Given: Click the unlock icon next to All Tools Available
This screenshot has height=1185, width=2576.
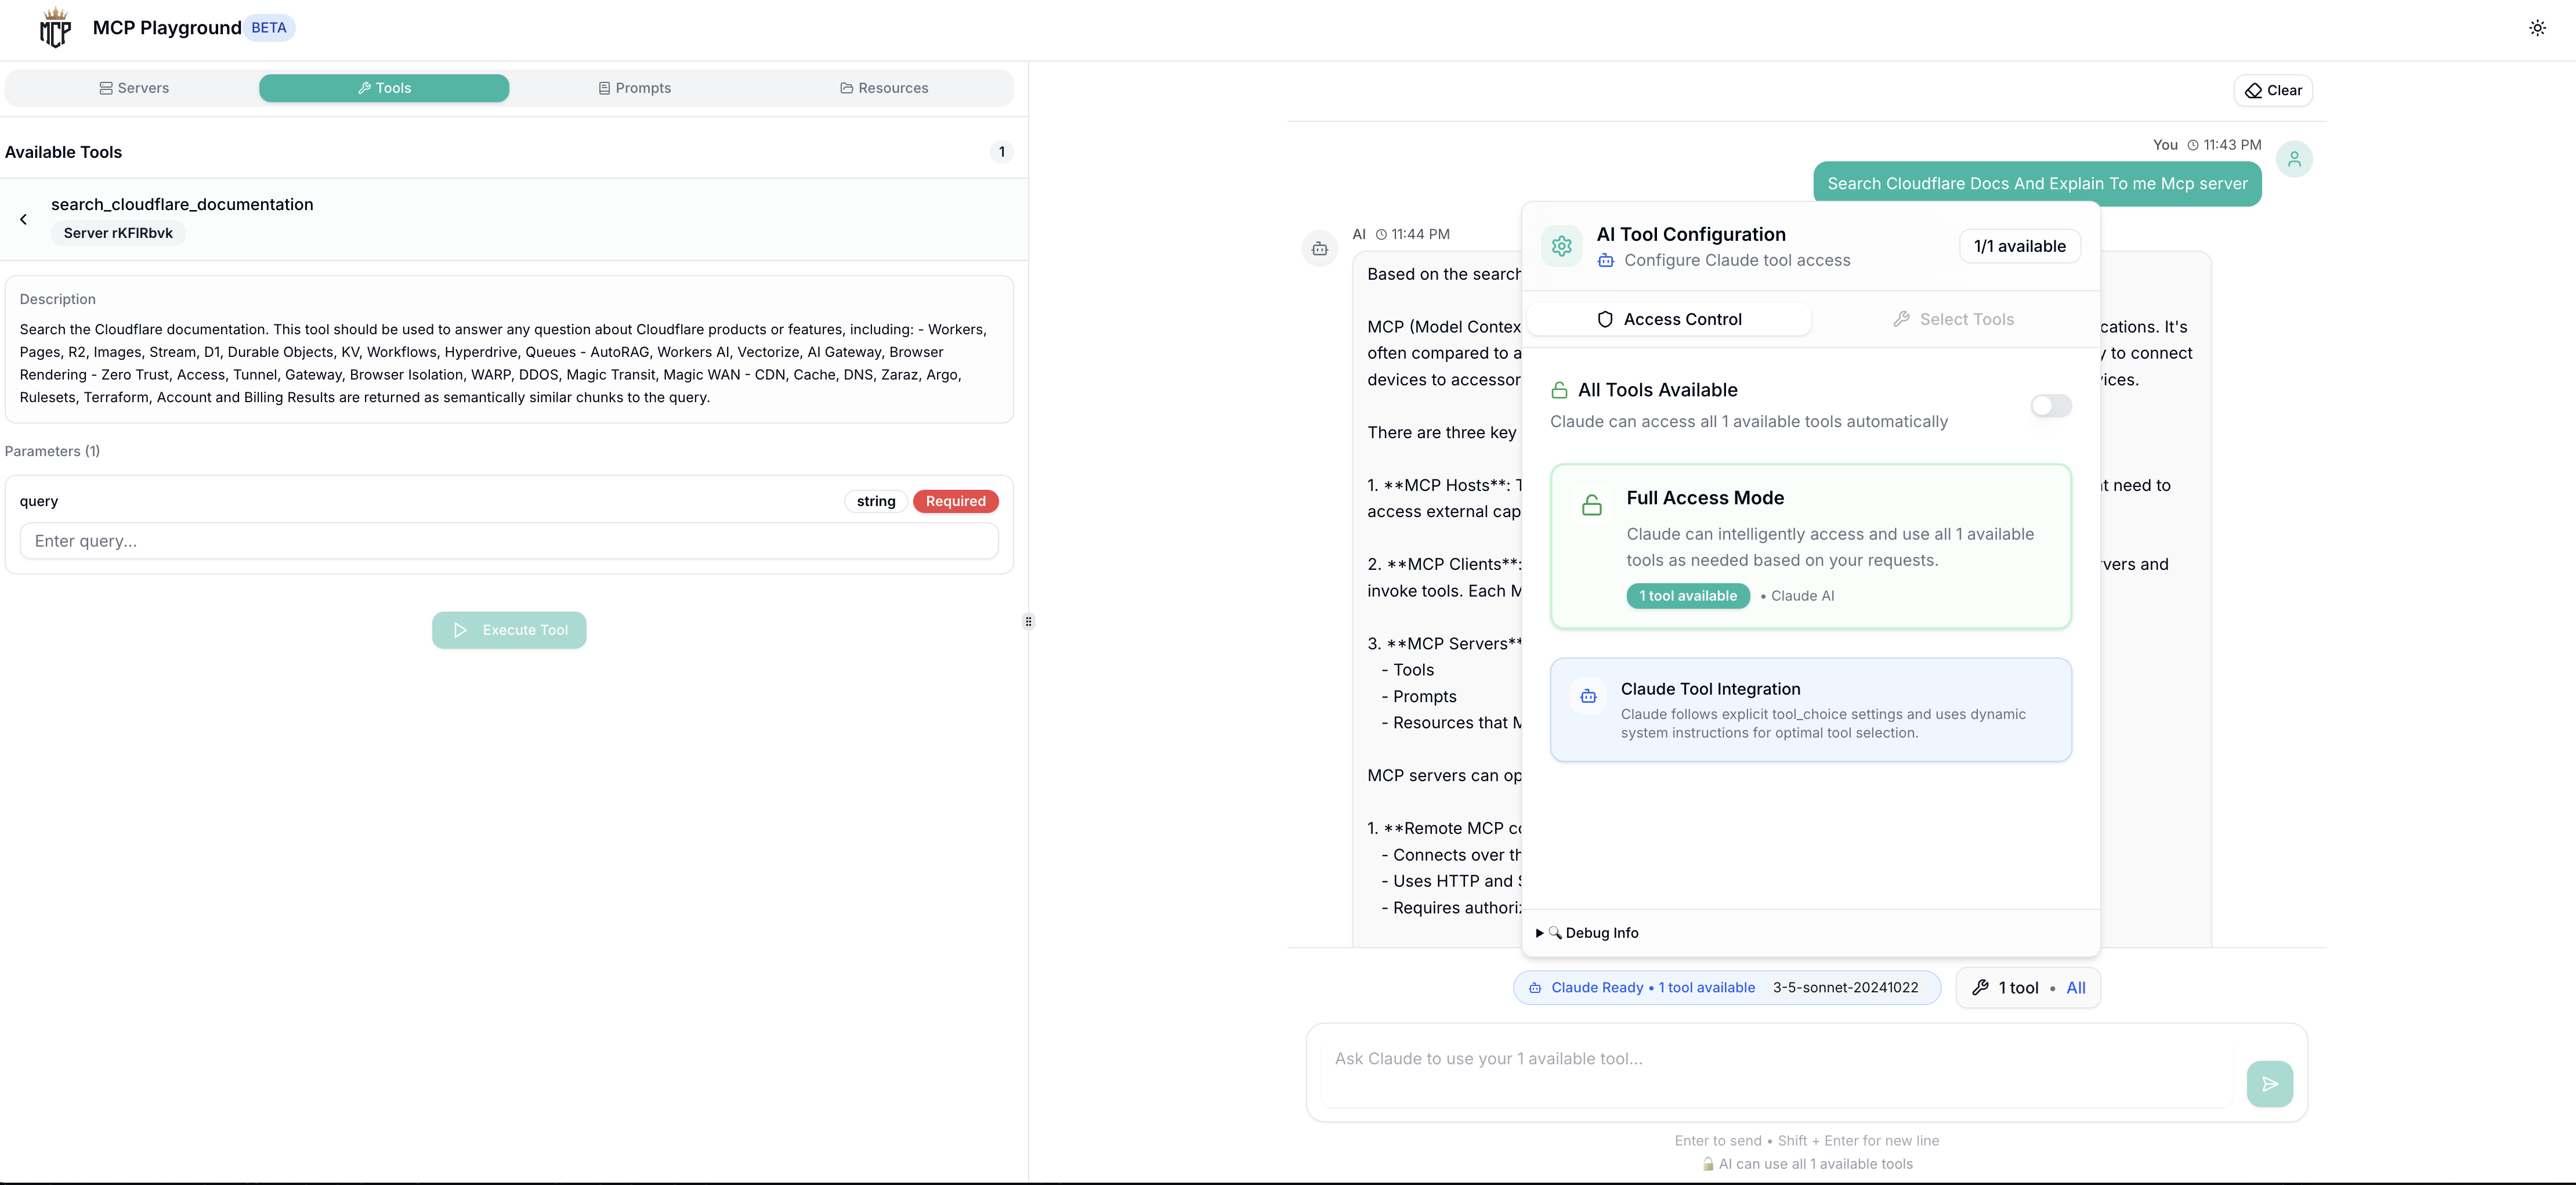Looking at the screenshot, I should (x=1559, y=390).
